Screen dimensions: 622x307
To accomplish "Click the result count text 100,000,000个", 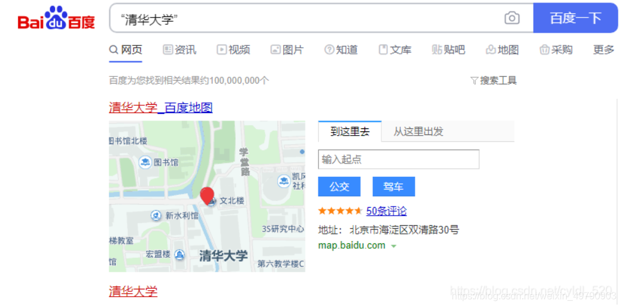I will [239, 81].
